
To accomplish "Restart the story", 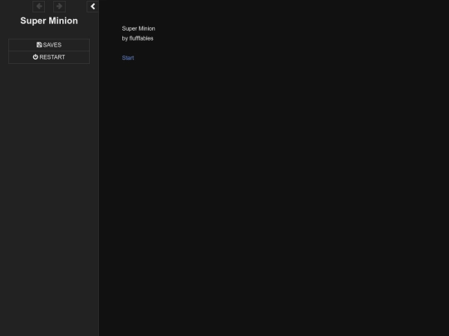I will (x=49, y=57).
